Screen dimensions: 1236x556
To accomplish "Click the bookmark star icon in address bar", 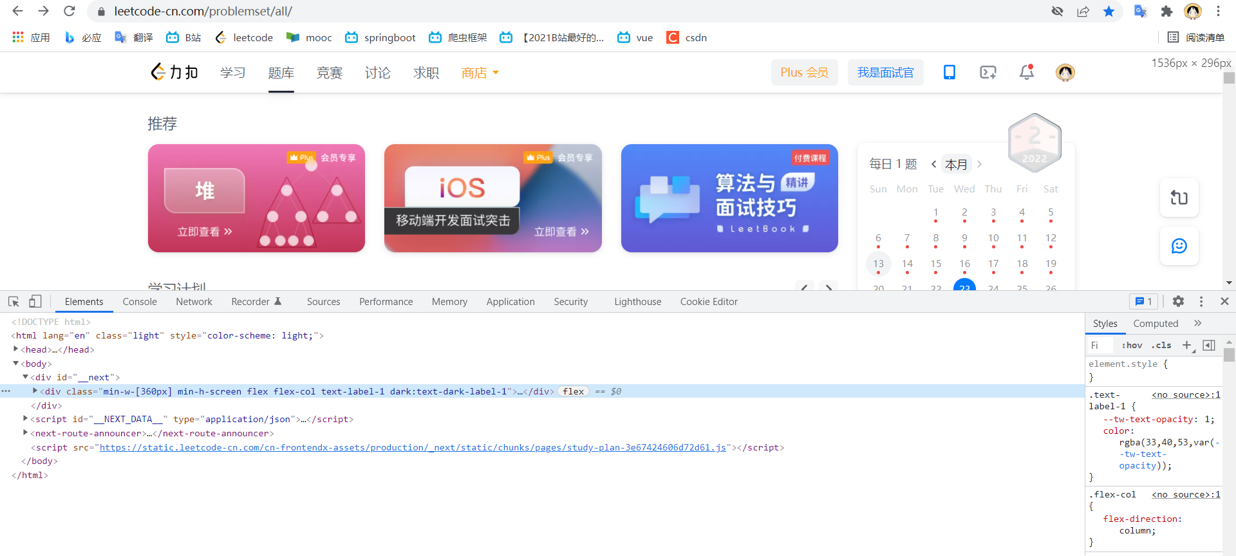I will coord(1109,11).
